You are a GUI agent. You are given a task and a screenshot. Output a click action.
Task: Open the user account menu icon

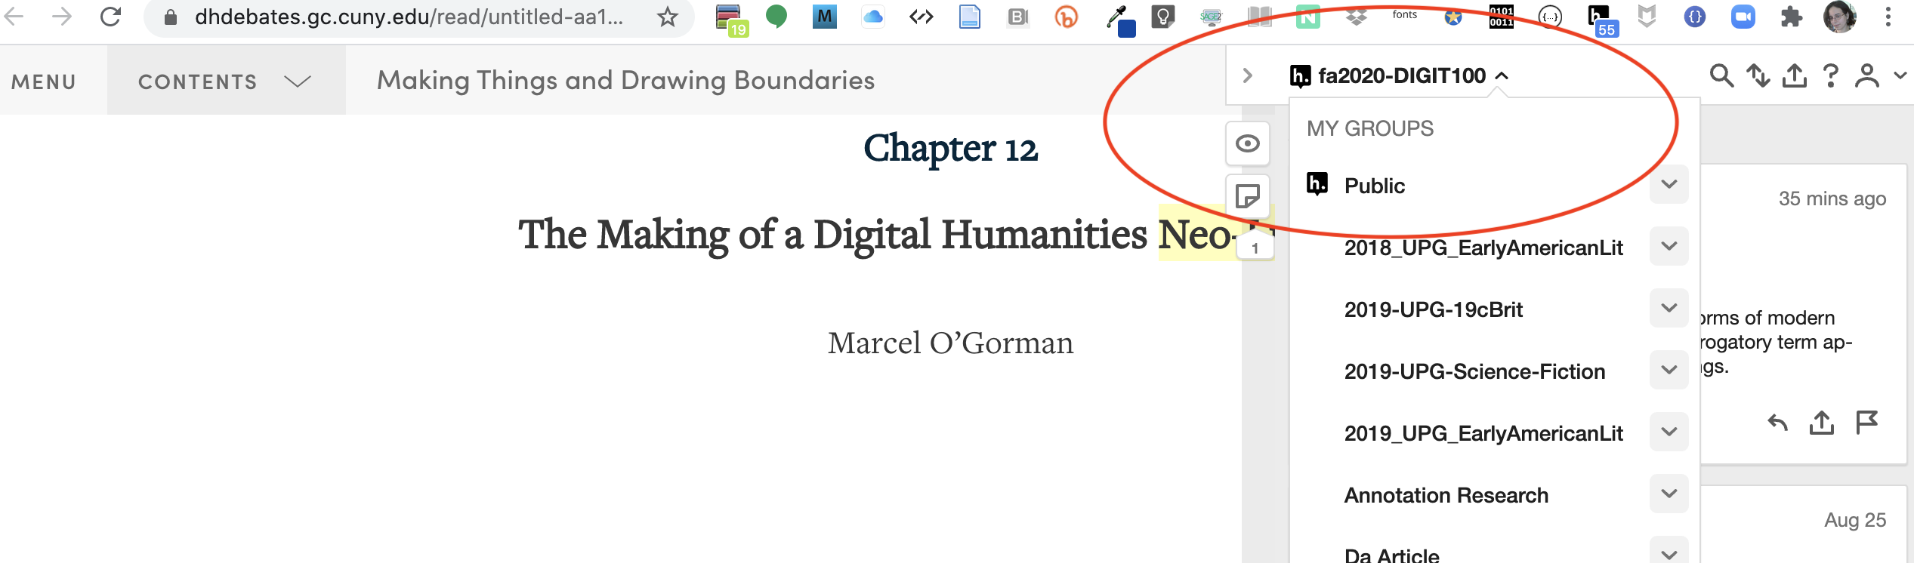coord(1867,75)
